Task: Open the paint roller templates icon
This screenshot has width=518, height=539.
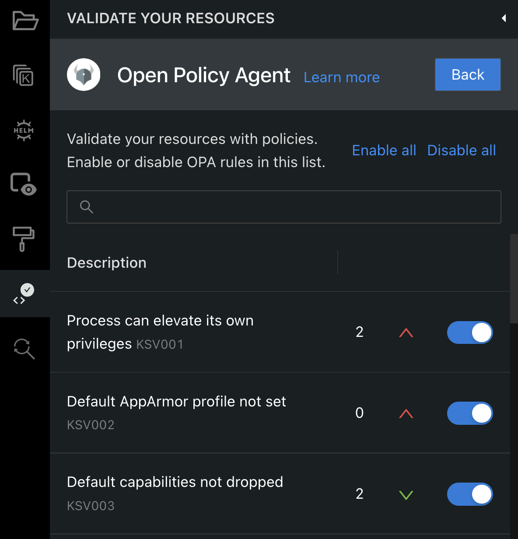Action: (x=24, y=238)
